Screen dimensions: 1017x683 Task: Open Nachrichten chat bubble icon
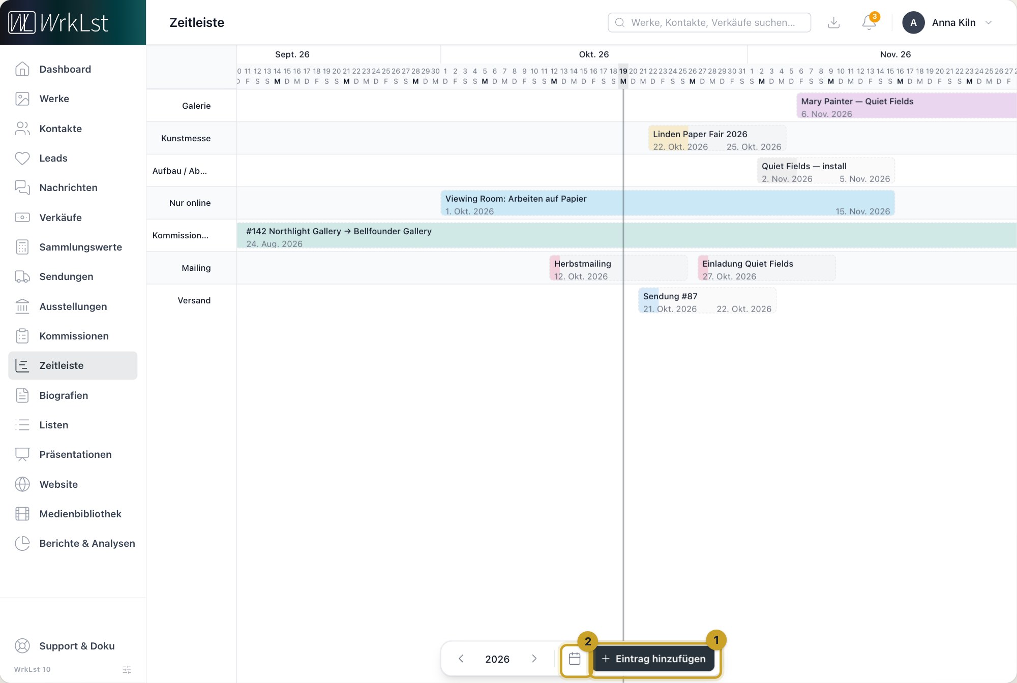[22, 188]
